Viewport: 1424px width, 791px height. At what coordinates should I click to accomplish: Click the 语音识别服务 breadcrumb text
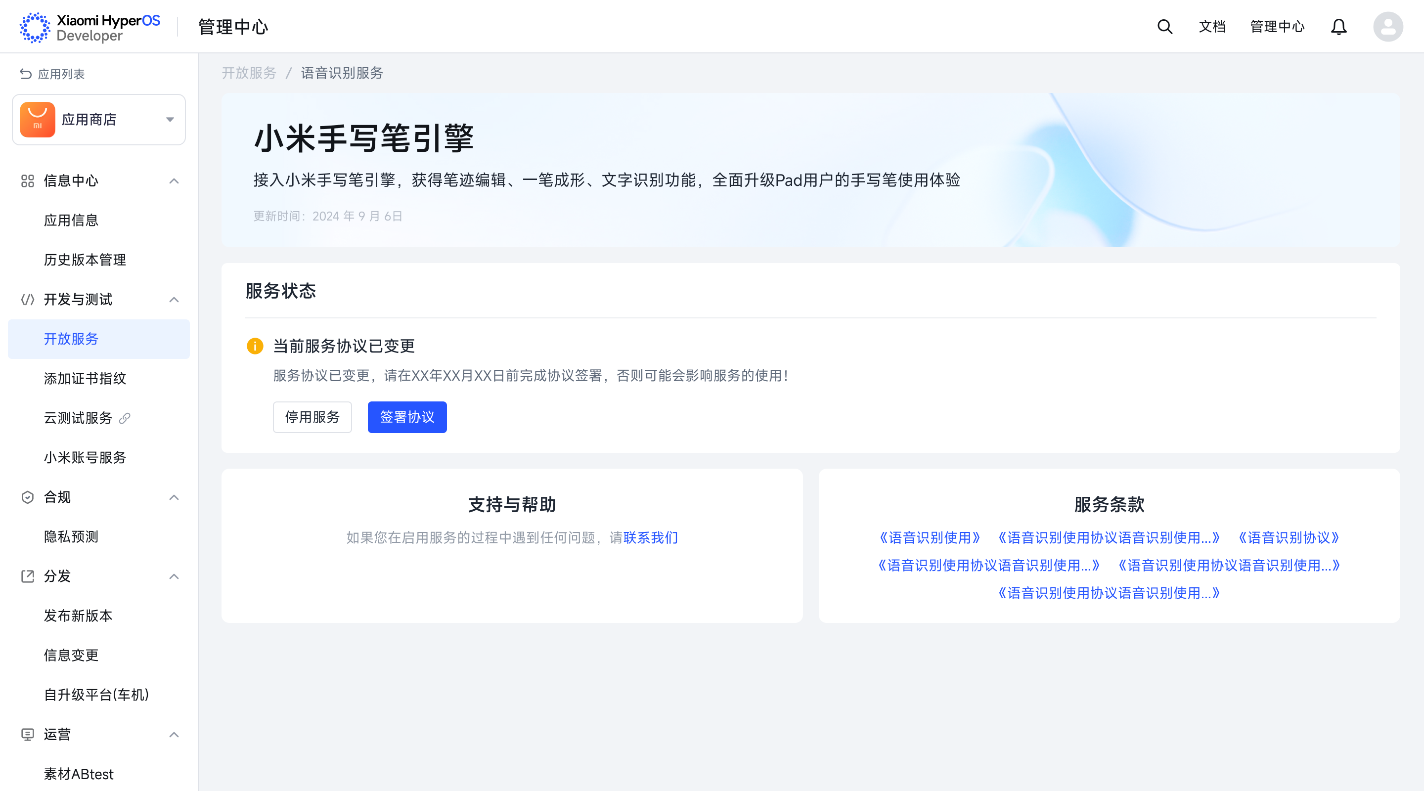point(342,73)
